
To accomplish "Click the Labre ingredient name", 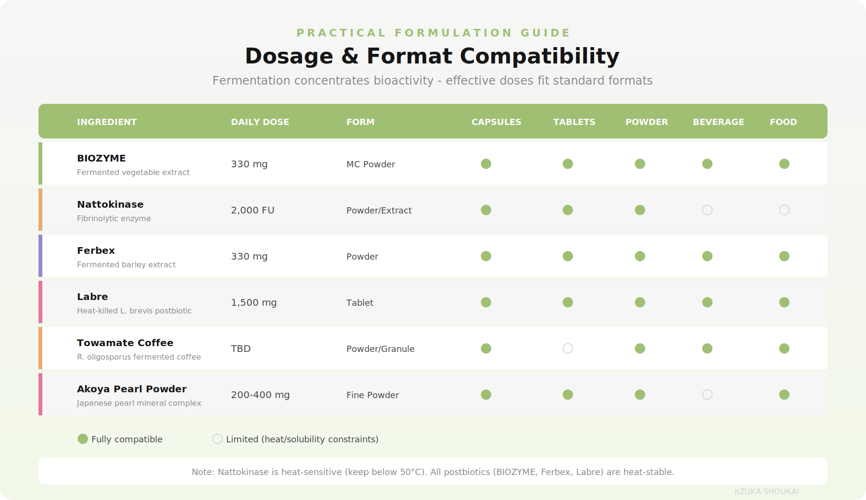I will 92,297.
